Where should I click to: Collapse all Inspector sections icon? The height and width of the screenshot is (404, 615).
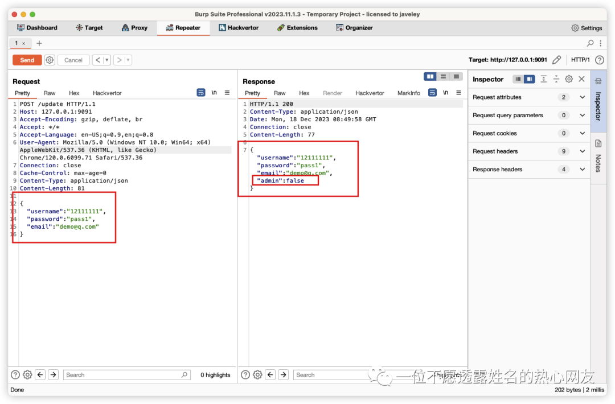pos(556,79)
